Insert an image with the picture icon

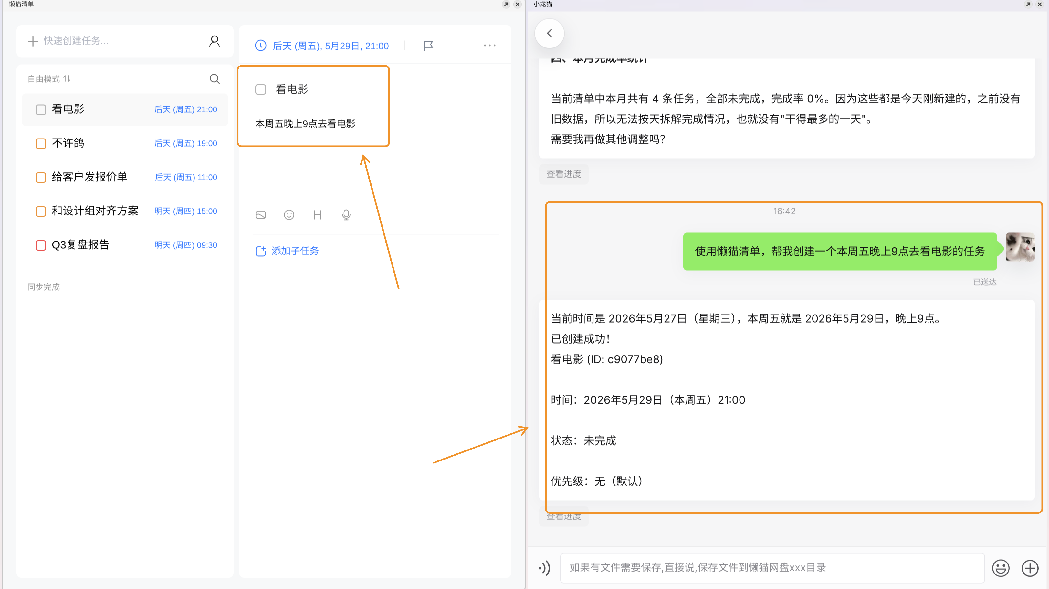tap(261, 215)
